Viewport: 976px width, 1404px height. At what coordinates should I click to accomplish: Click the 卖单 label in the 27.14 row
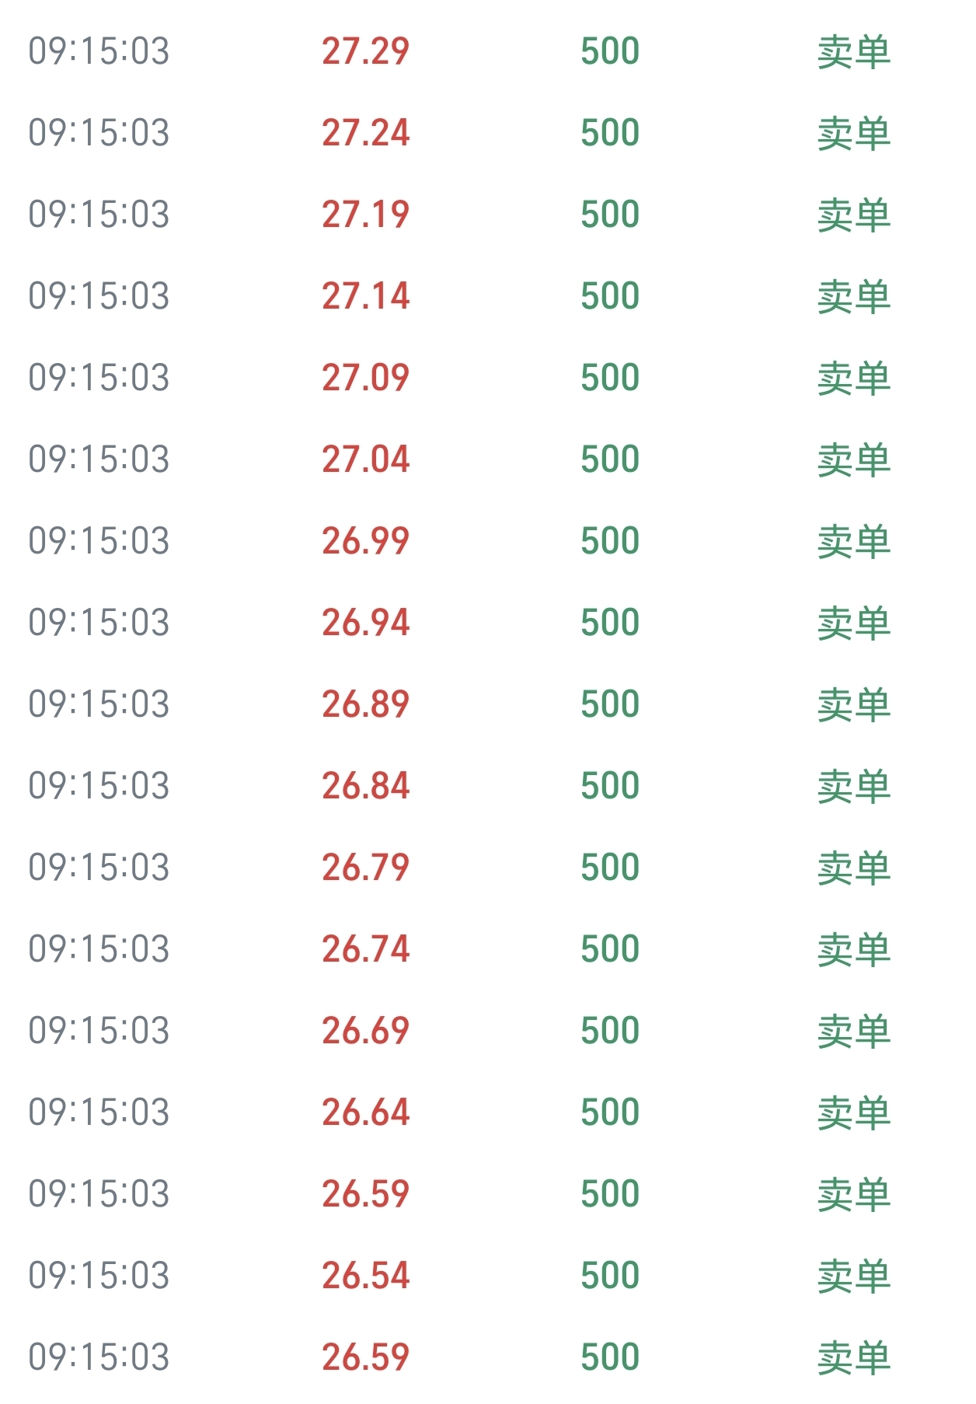(853, 296)
